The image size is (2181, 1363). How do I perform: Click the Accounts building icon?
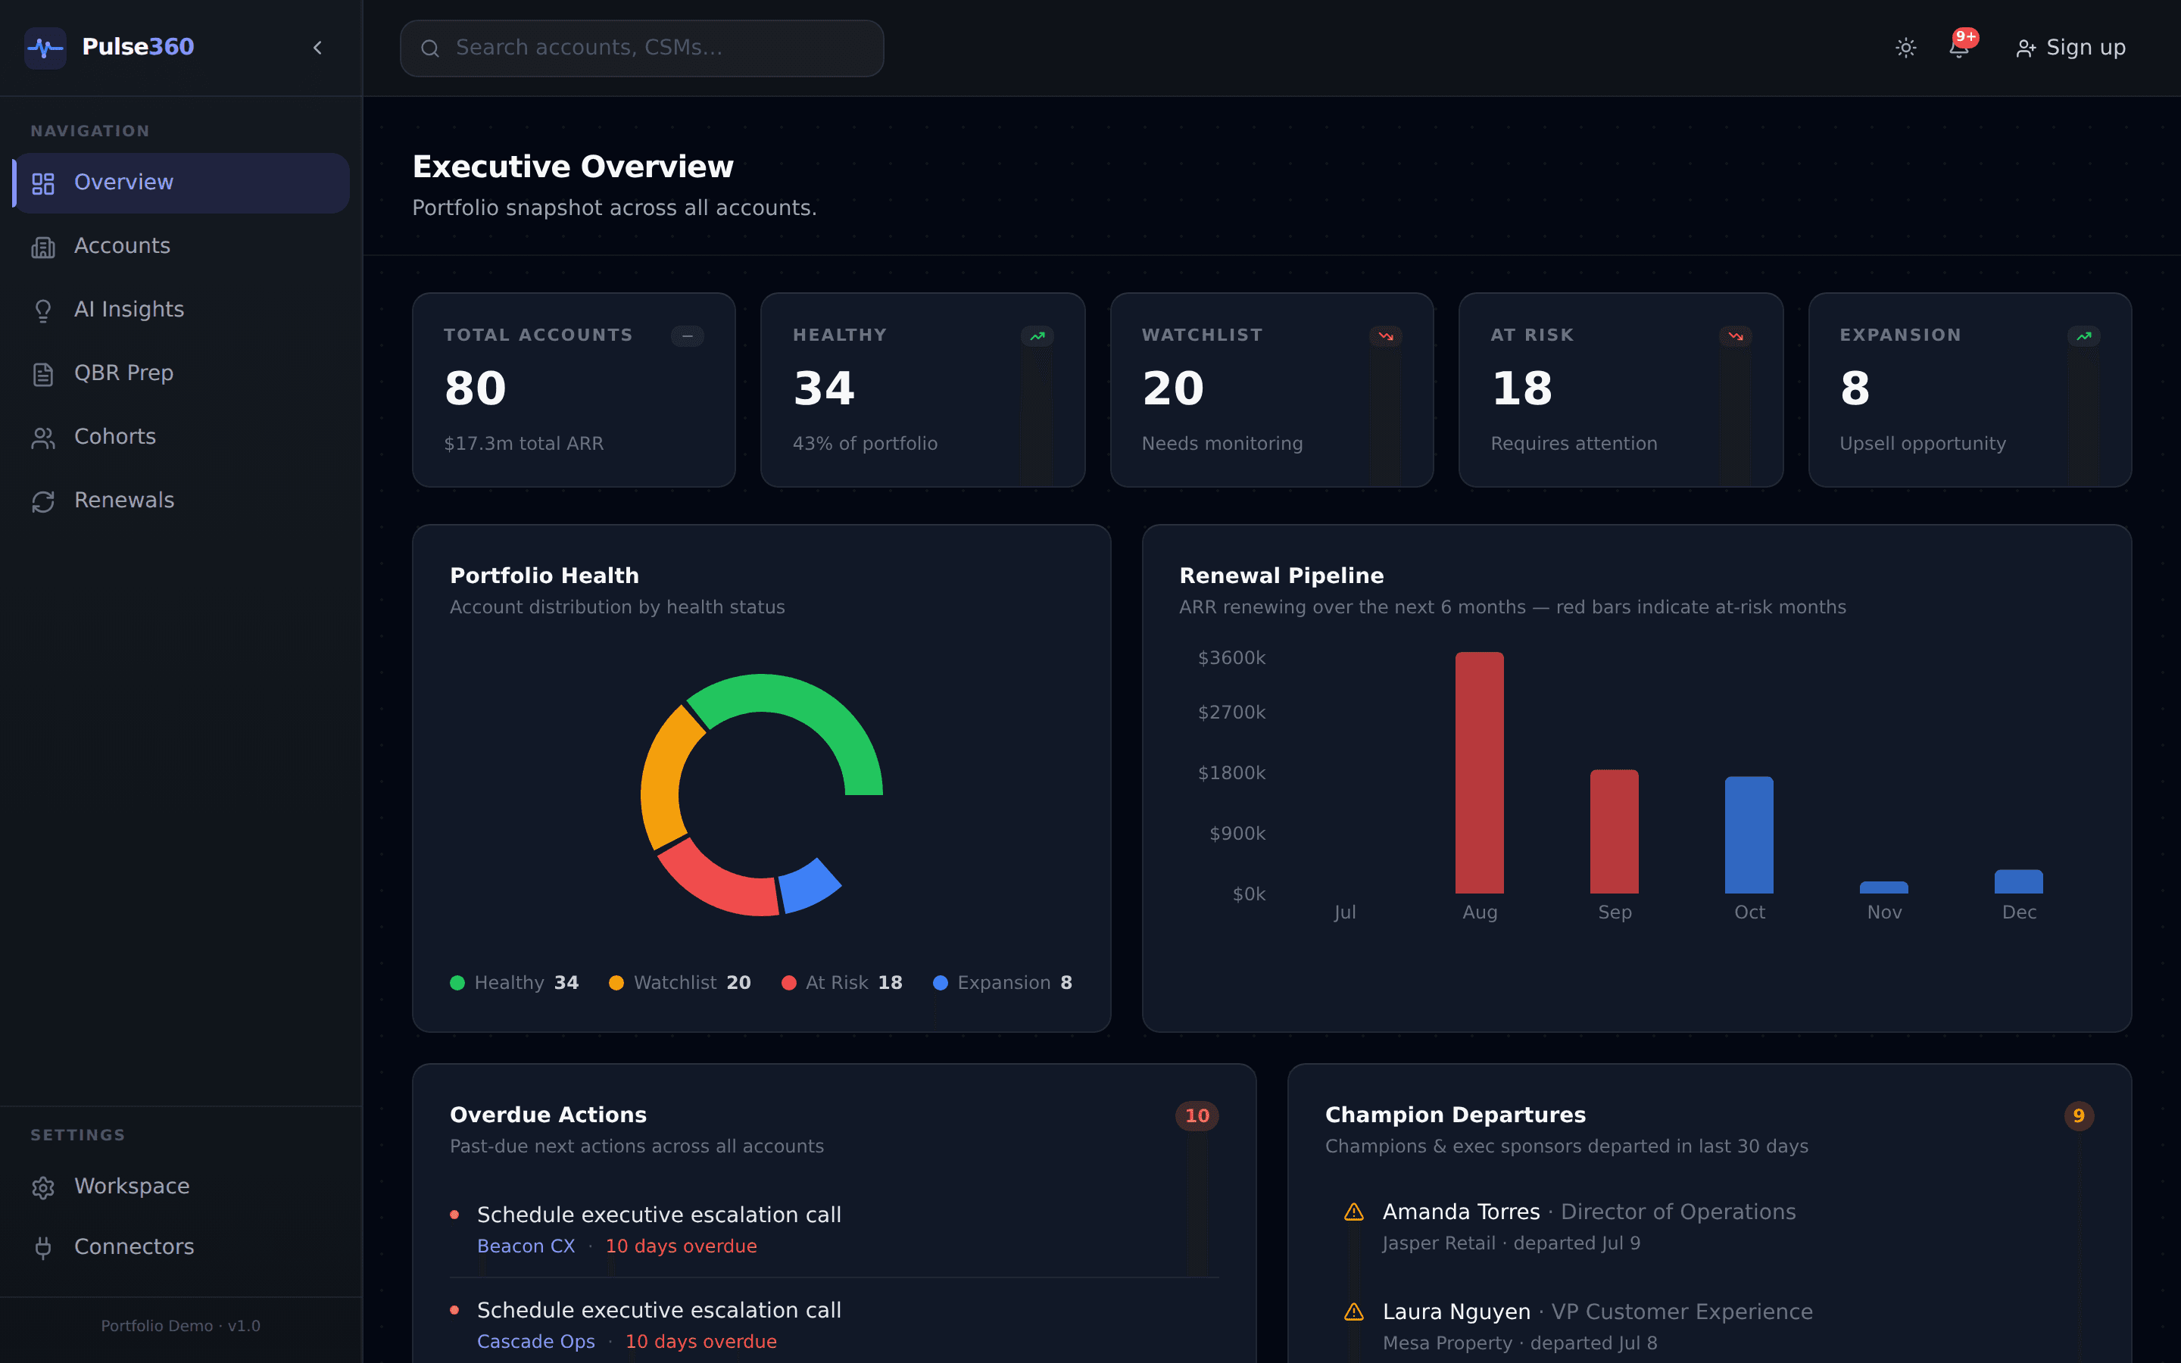click(x=43, y=247)
